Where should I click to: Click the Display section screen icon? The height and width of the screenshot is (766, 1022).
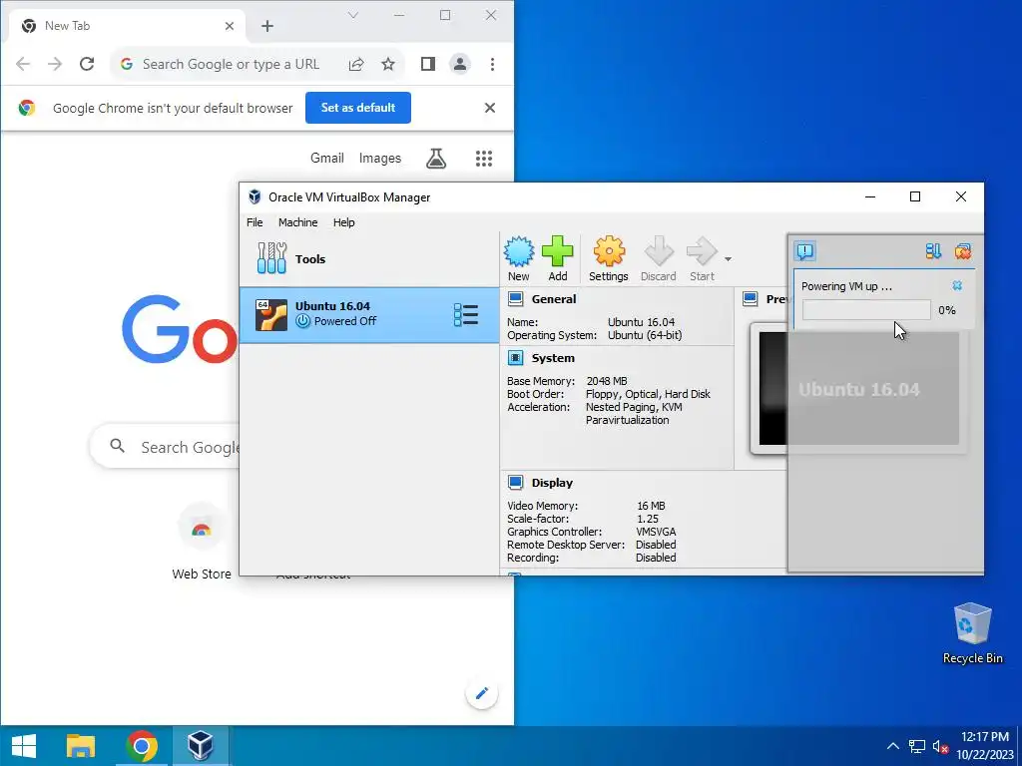[x=516, y=482]
